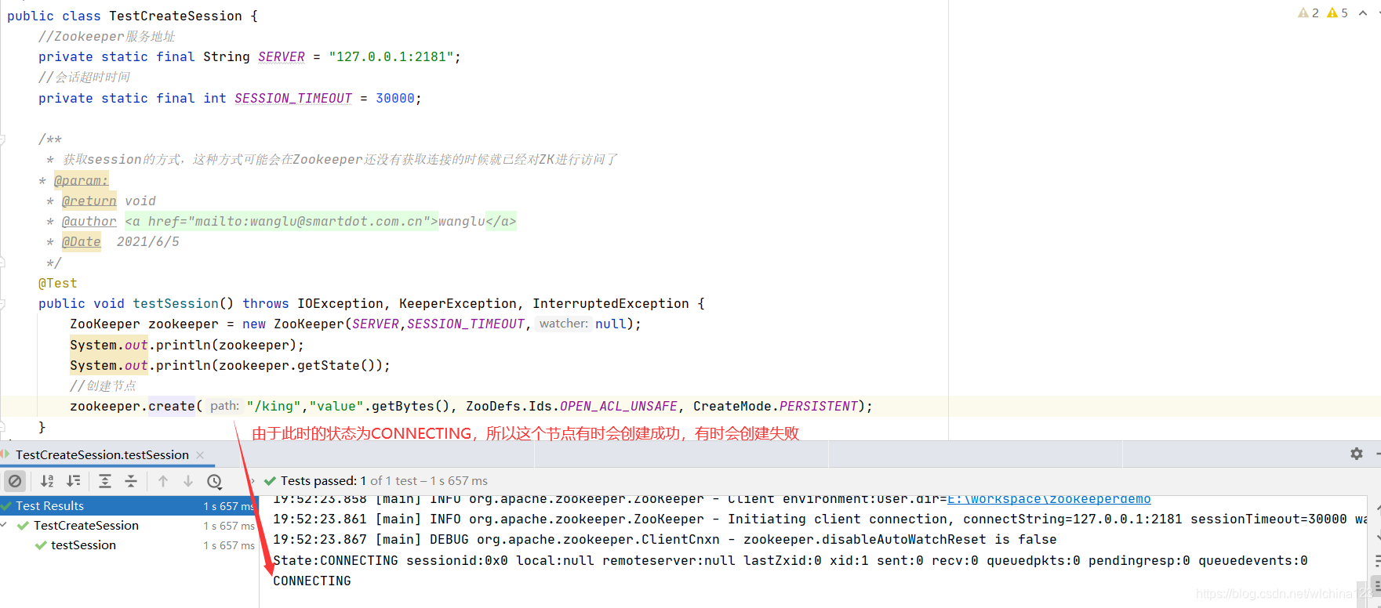This screenshot has height=608, width=1381.
Task: Click zookeeper.getState() println line
Action: pyautogui.click(x=230, y=365)
